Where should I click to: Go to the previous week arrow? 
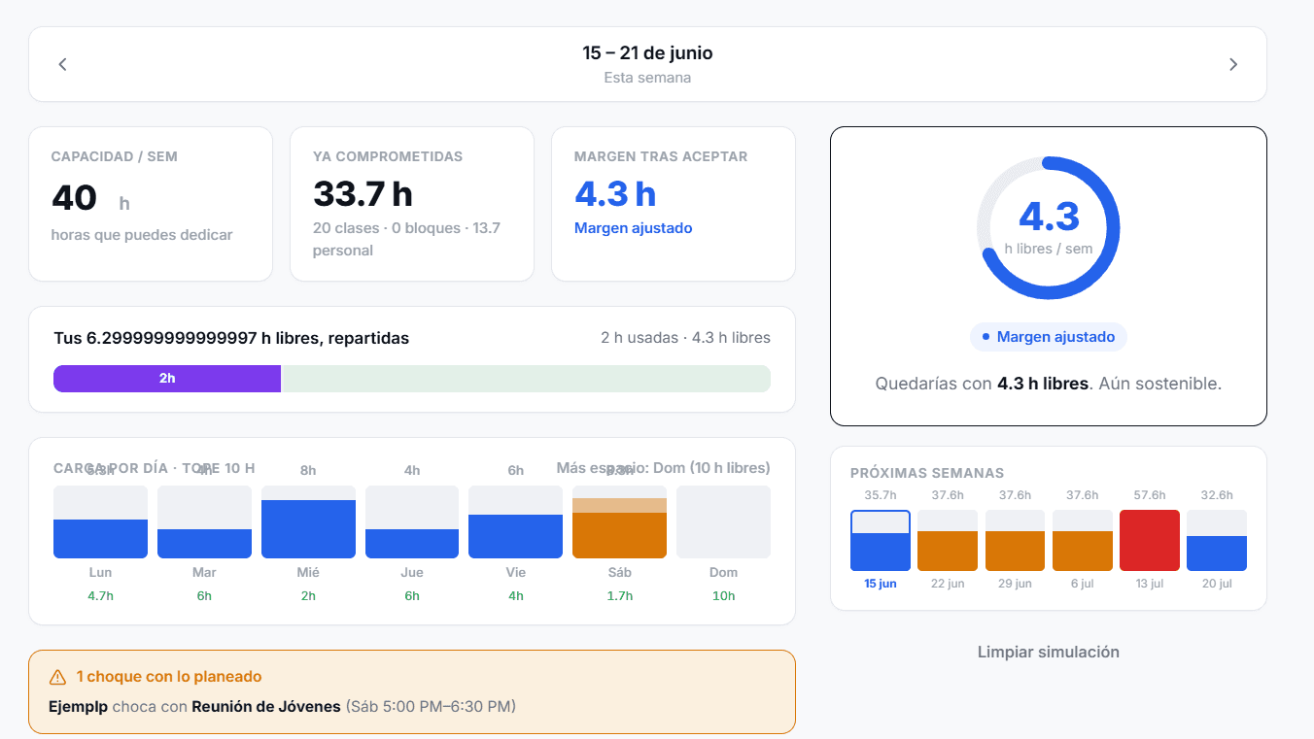coord(62,64)
